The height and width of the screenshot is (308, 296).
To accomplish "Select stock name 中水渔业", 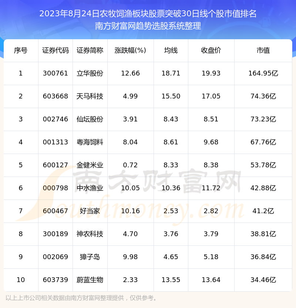I will [x=90, y=188].
